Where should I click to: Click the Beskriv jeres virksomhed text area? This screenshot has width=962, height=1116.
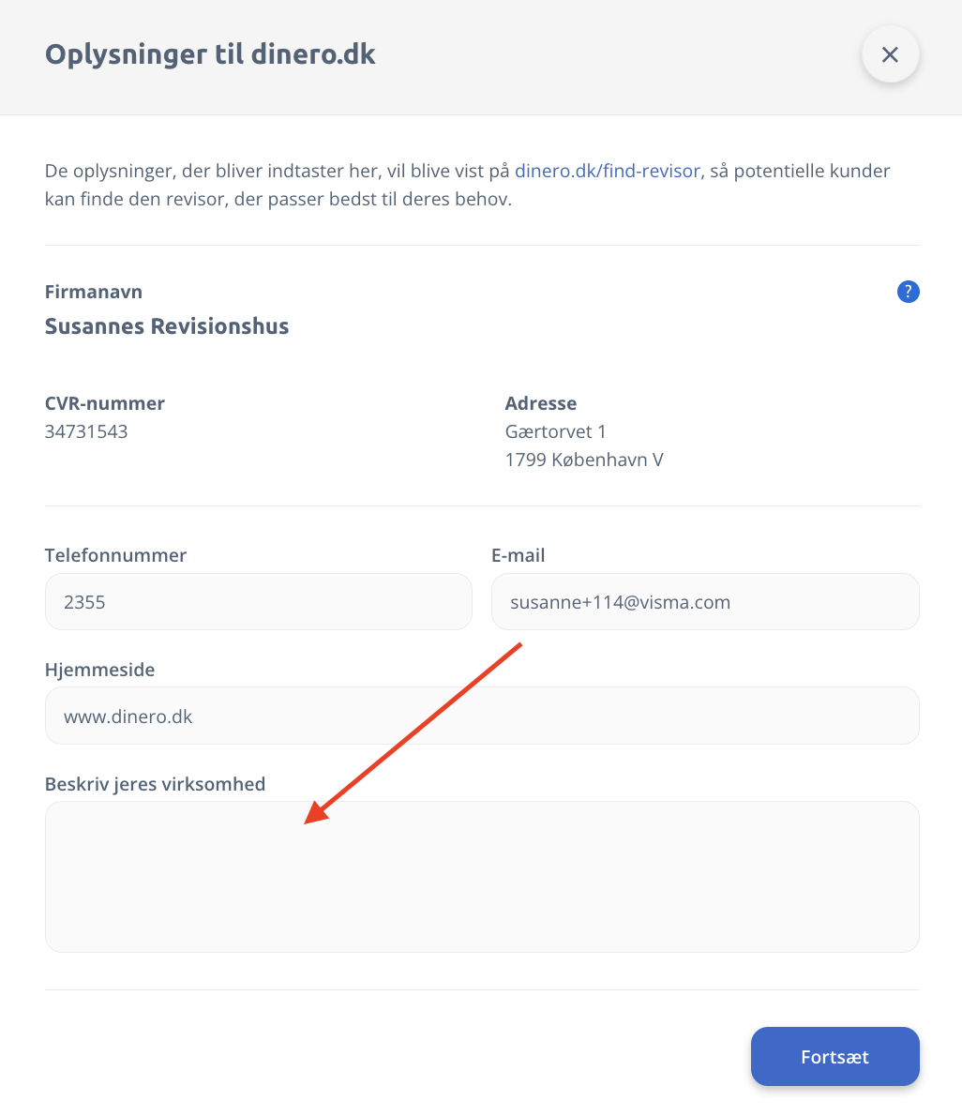point(481,877)
